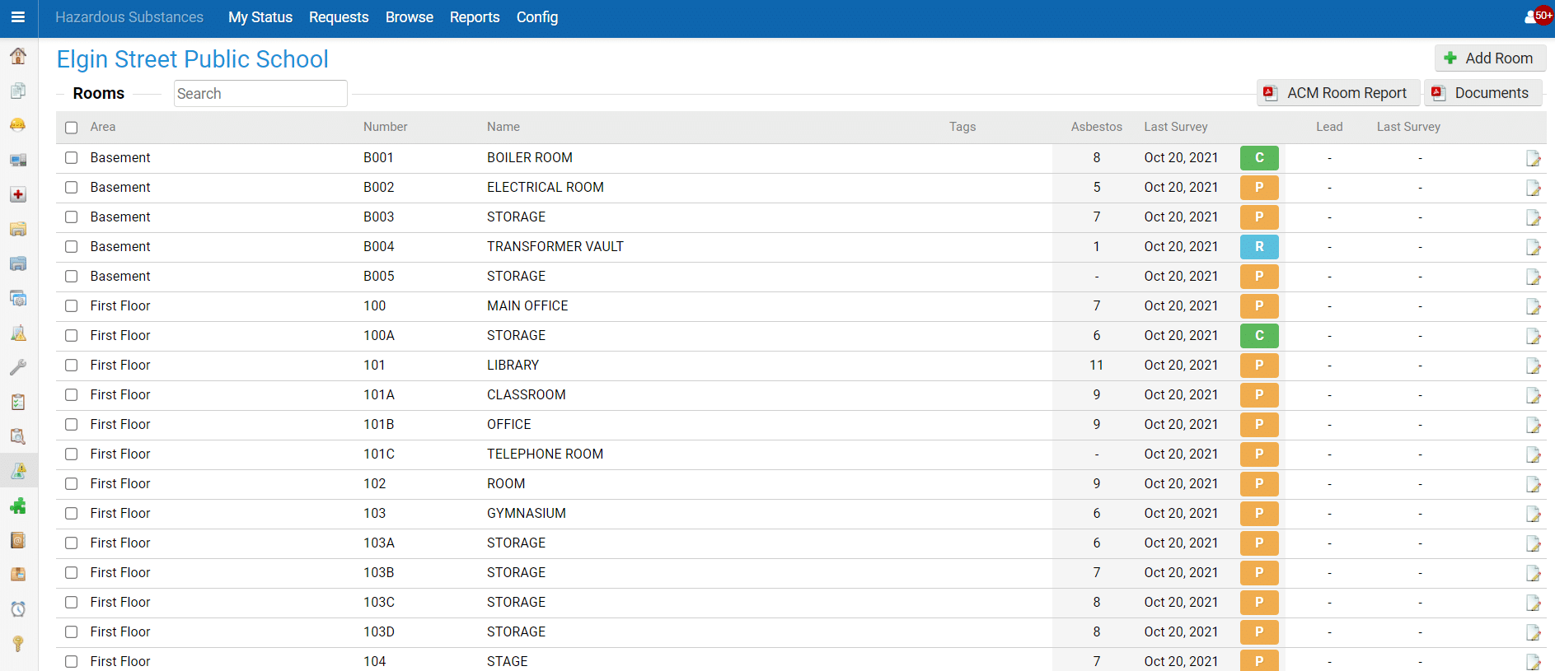Open user notifications icon with 50+ badge
The image size is (1555, 671).
click(1538, 16)
